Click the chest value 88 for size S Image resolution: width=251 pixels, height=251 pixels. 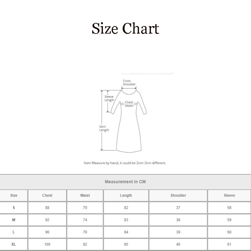(47, 207)
